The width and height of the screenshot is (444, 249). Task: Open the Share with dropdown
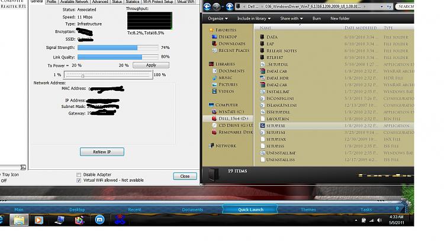coord(291,18)
